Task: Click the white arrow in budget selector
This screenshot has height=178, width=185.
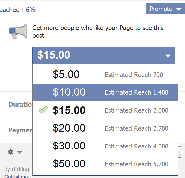Action: click(x=168, y=56)
